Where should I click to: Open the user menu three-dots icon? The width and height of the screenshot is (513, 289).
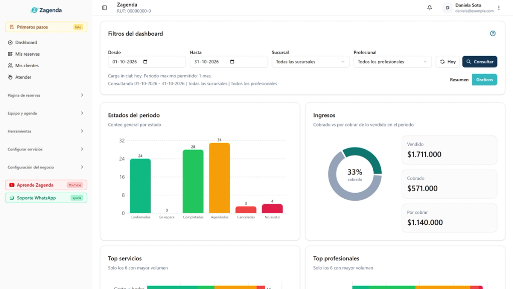(x=499, y=8)
